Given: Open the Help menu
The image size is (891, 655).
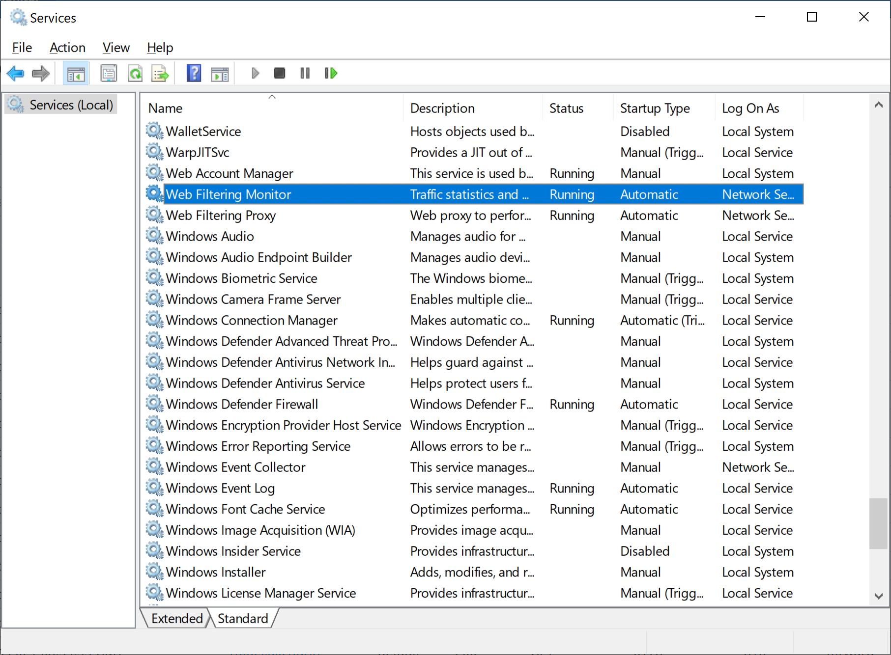Looking at the screenshot, I should (x=160, y=48).
